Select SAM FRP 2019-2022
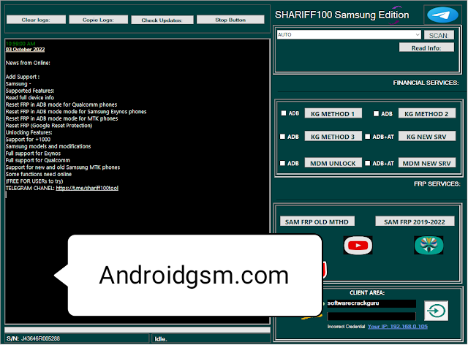This screenshot has height=345, width=468. point(415,221)
